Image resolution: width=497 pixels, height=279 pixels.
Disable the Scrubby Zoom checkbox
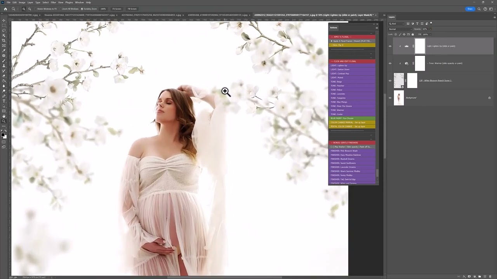pos(82,9)
